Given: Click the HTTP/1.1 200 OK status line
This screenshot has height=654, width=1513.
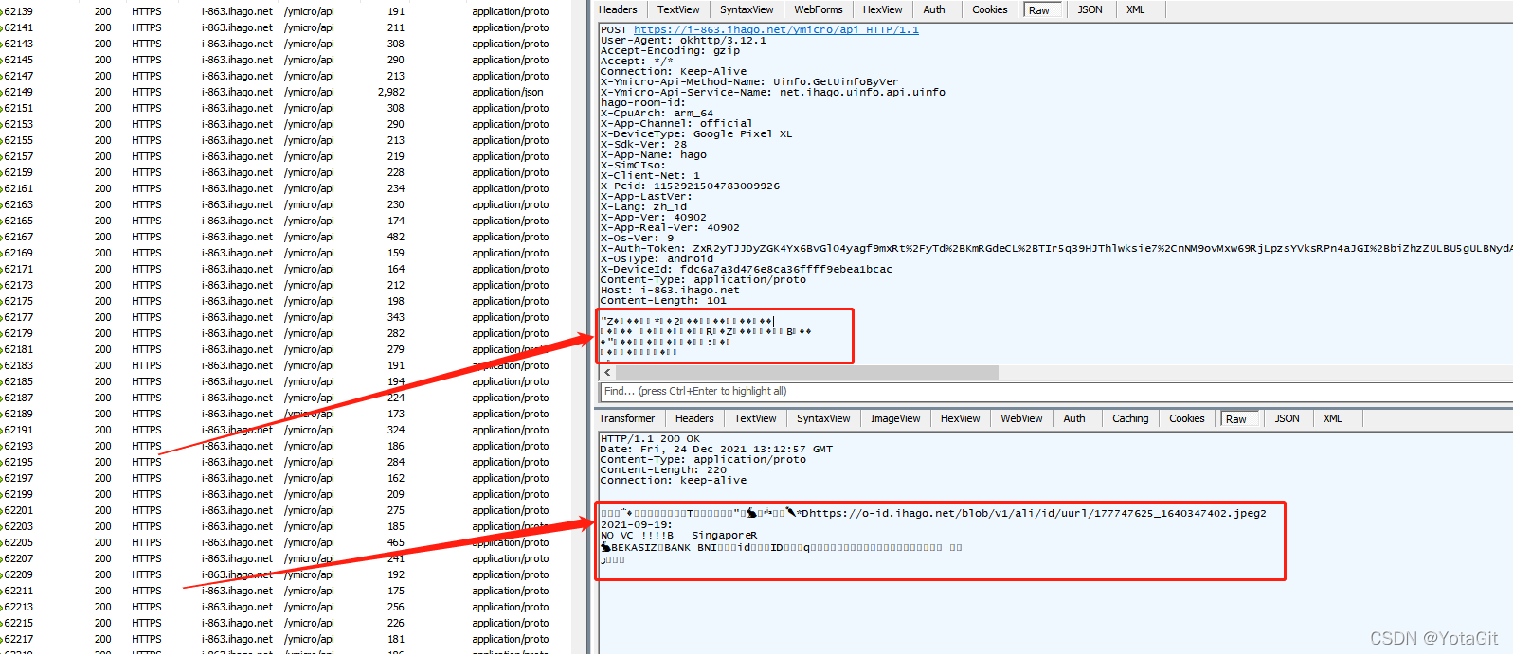Looking at the screenshot, I should 650,438.
